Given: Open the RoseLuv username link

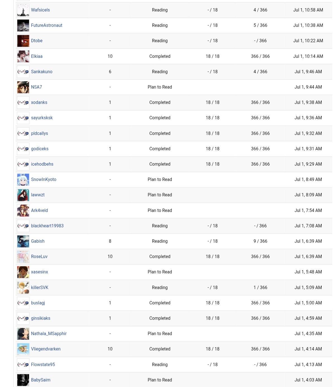Looking at the screenshot, I should (39, 257).
